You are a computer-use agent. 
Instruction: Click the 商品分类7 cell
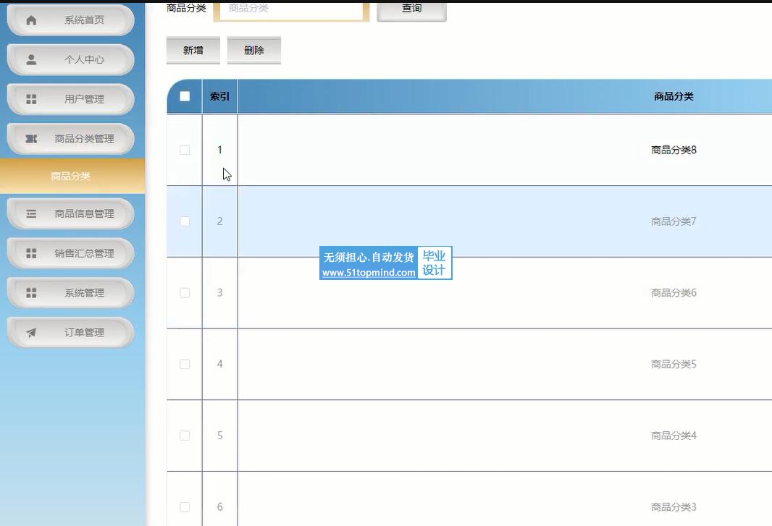[674, 221]
